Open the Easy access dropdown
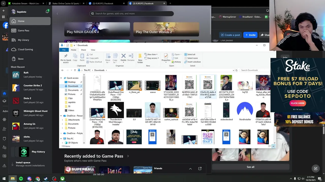 click(x=152, y=58)
